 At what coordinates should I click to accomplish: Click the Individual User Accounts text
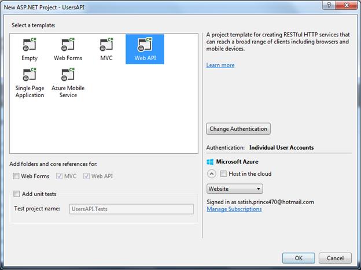[281, 147]
